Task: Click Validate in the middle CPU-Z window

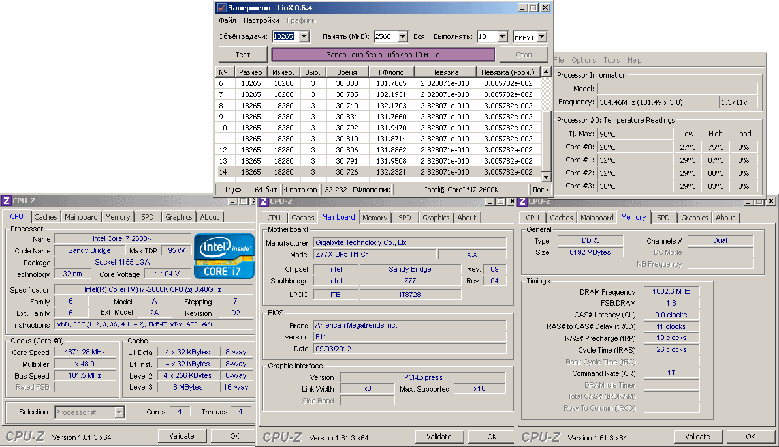Action: (x=439, y=437)
